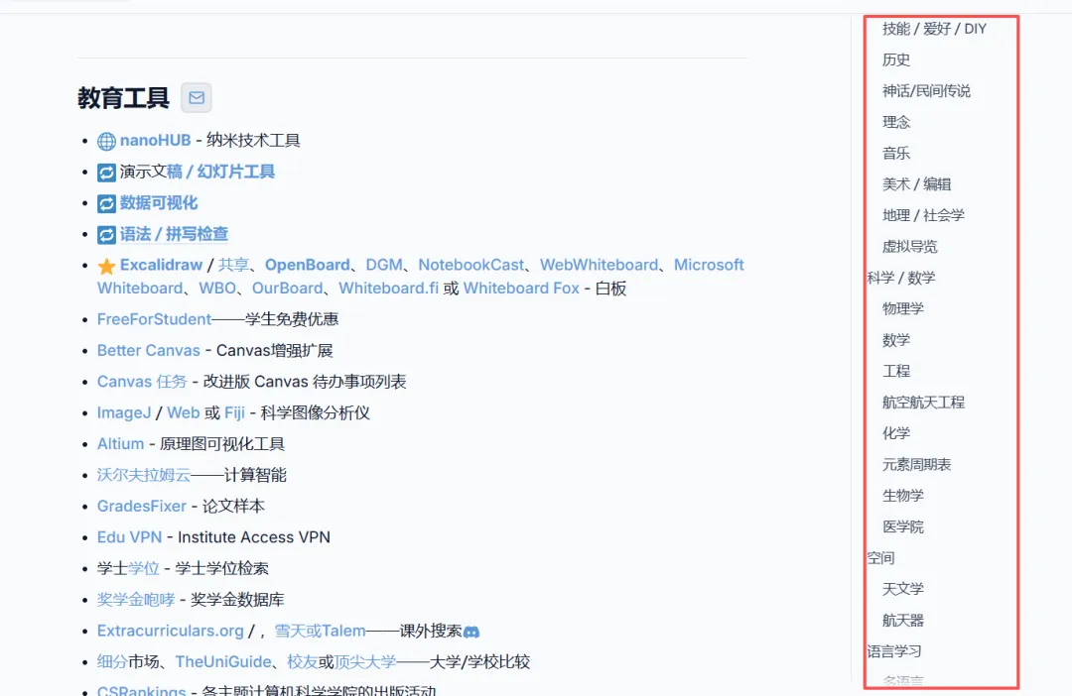Open the 共享 link after Excalidraw
Viewport: 1072px width, 696px height.
click(233, 265)
